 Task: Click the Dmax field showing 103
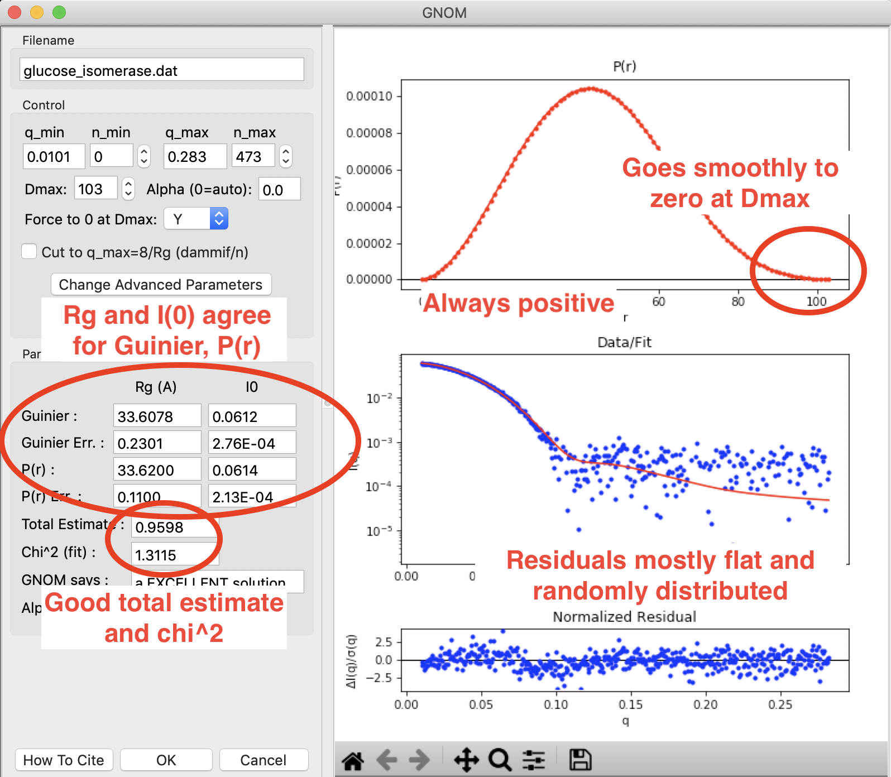pos(96,189)
